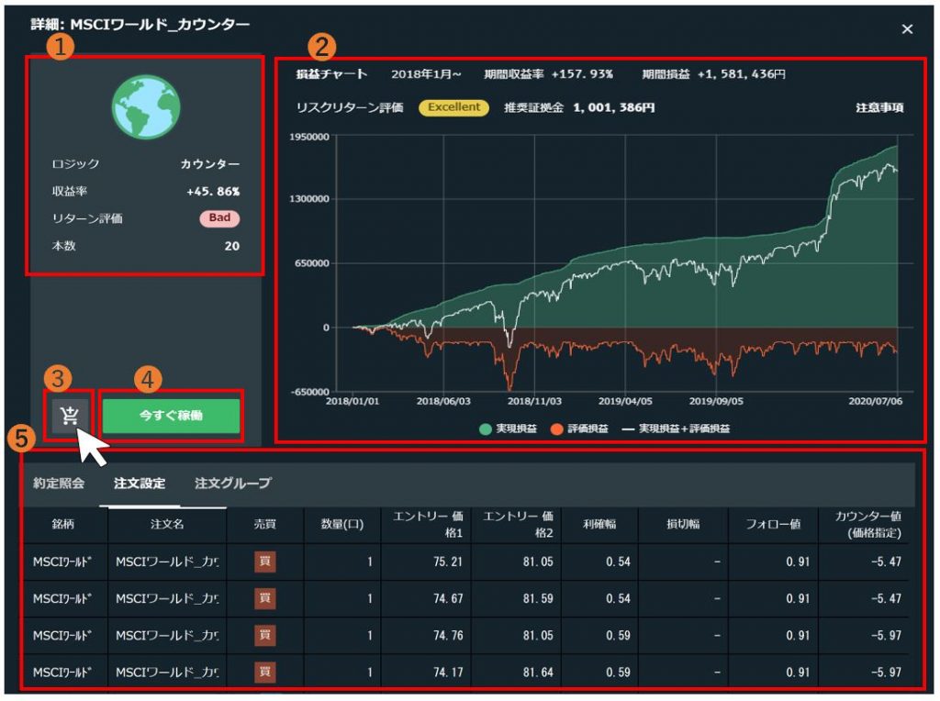Click the -650000 y-axis label
This screenshot has width=940, height=701.
pyautogui.click(x=309, y=391)
